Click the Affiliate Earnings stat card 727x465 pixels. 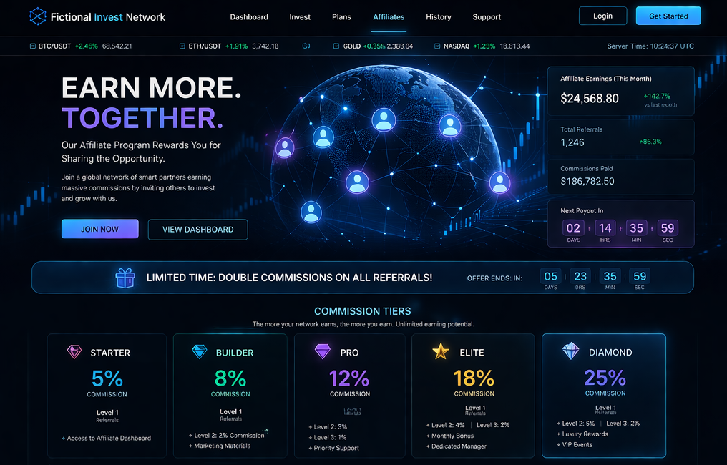620,92
